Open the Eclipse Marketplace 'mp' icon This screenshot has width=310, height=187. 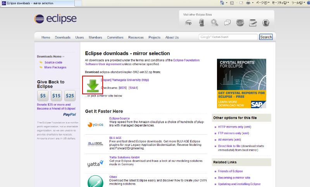click(x=188, y=23)
